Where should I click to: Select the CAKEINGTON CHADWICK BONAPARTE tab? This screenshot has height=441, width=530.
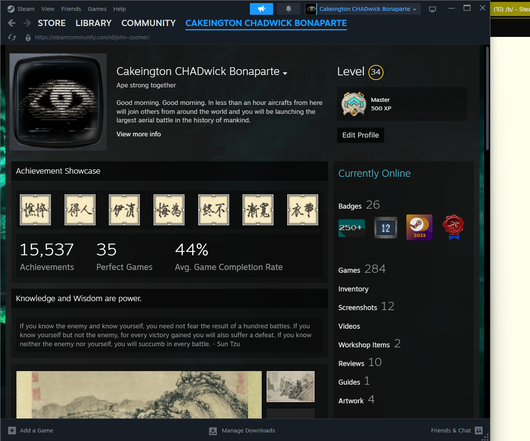266,23
